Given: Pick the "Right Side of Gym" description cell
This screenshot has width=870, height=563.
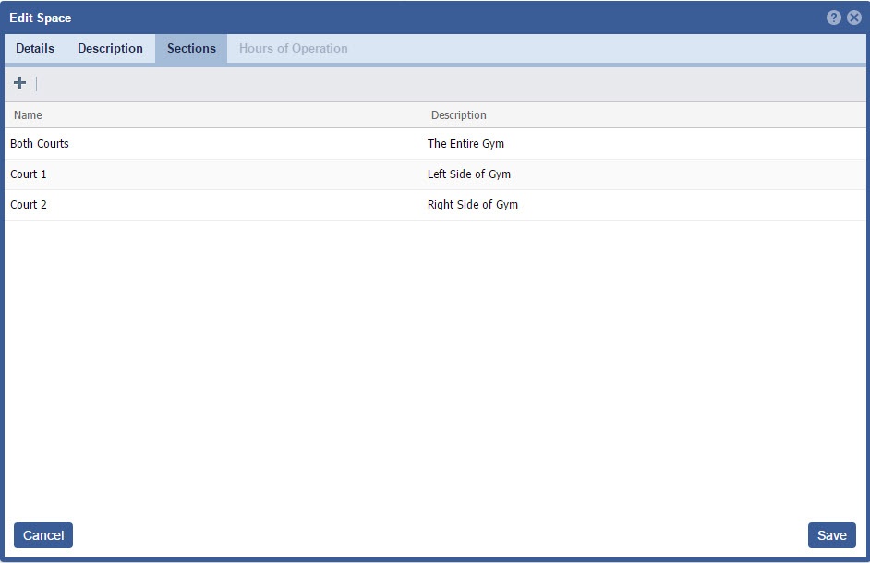Looking at the screenshot, I should (472, 205).
